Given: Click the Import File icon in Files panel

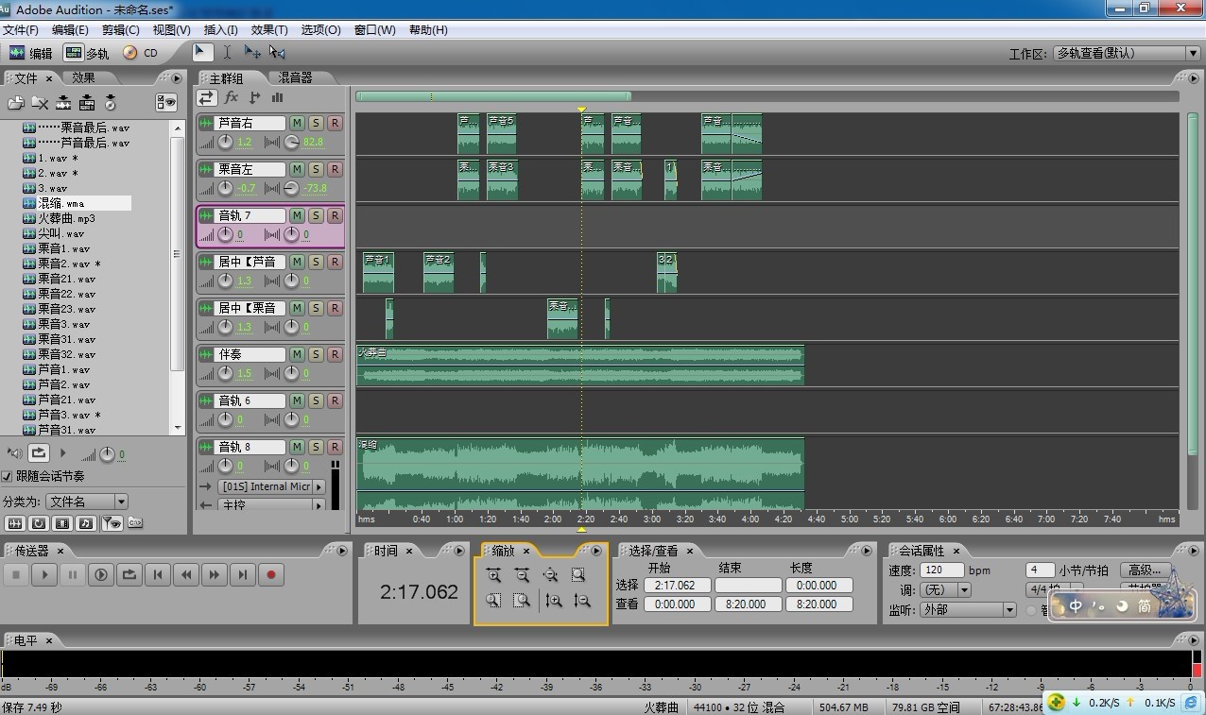Looking at the screenshot, I should [x=16, y=103].
